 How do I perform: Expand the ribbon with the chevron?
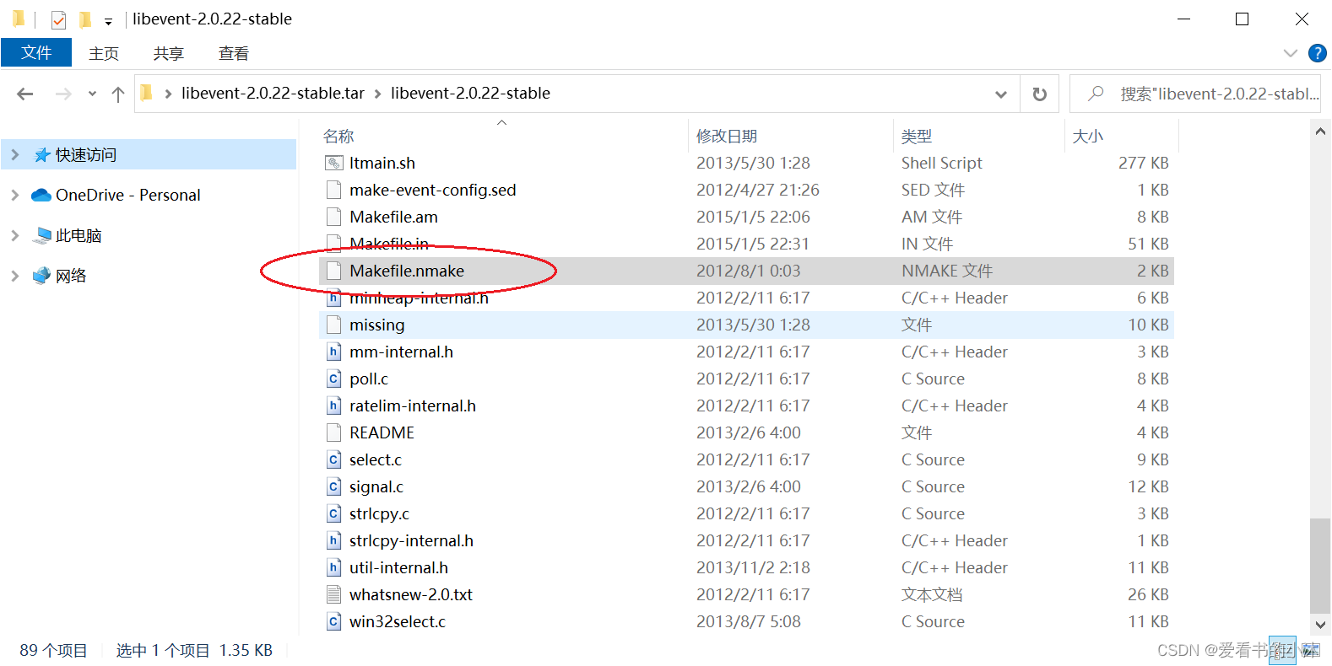tap(1290, 53)
